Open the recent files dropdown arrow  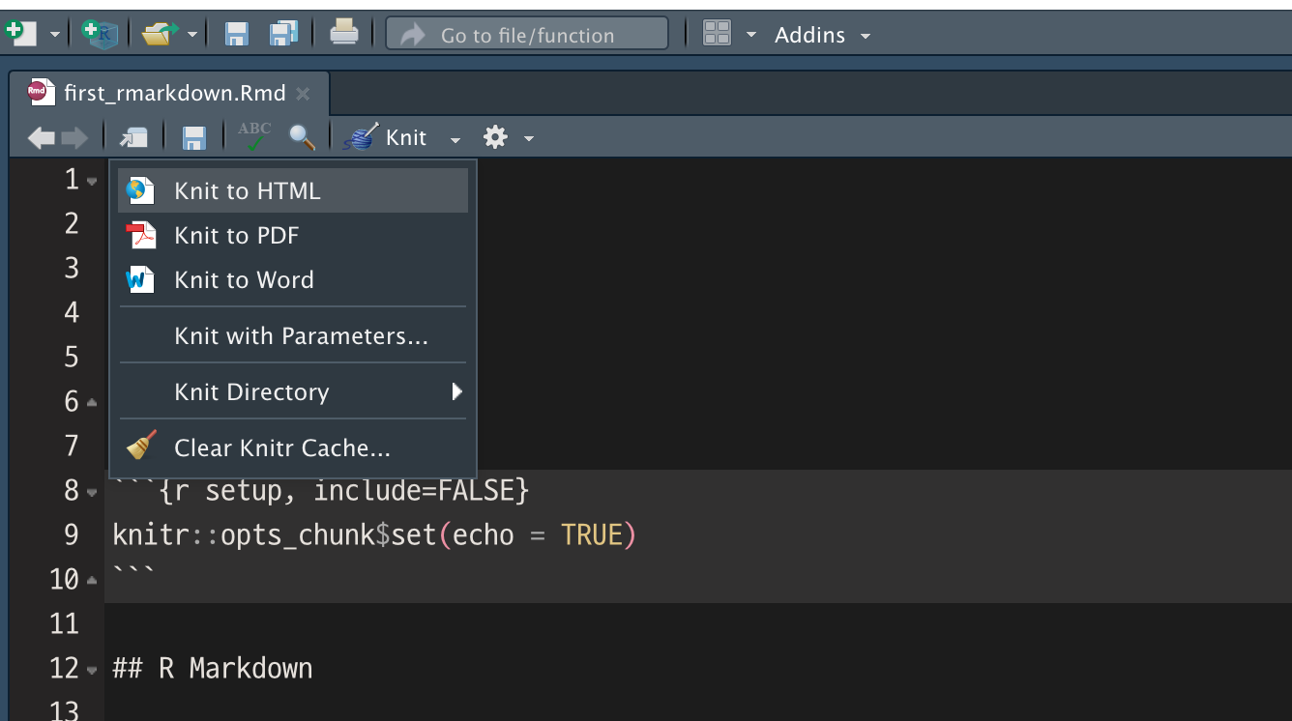(192, 35)
